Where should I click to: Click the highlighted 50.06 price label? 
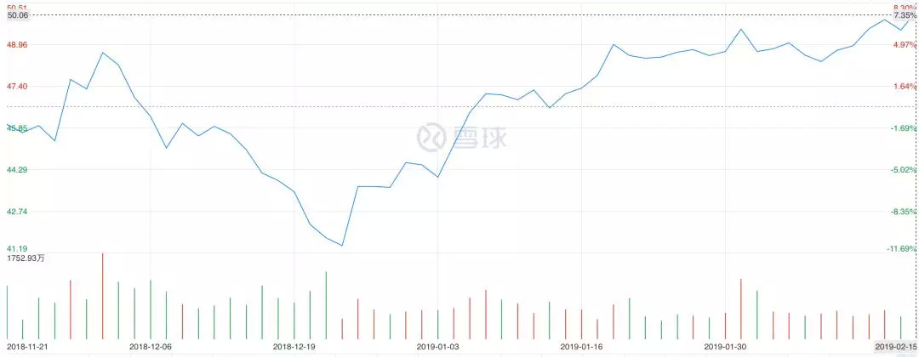tap(17, 15)
